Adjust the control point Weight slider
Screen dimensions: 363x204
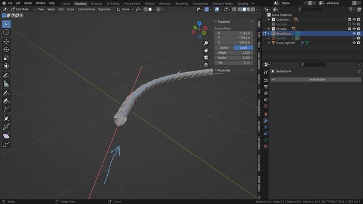point(234,53)
